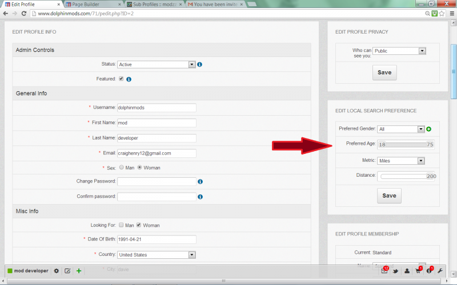The width and height of the screenshot is (457, 285).
Task: Open the wrench tools icon in bottom bar
Action: pyautogui.click(x=440, y=271)
